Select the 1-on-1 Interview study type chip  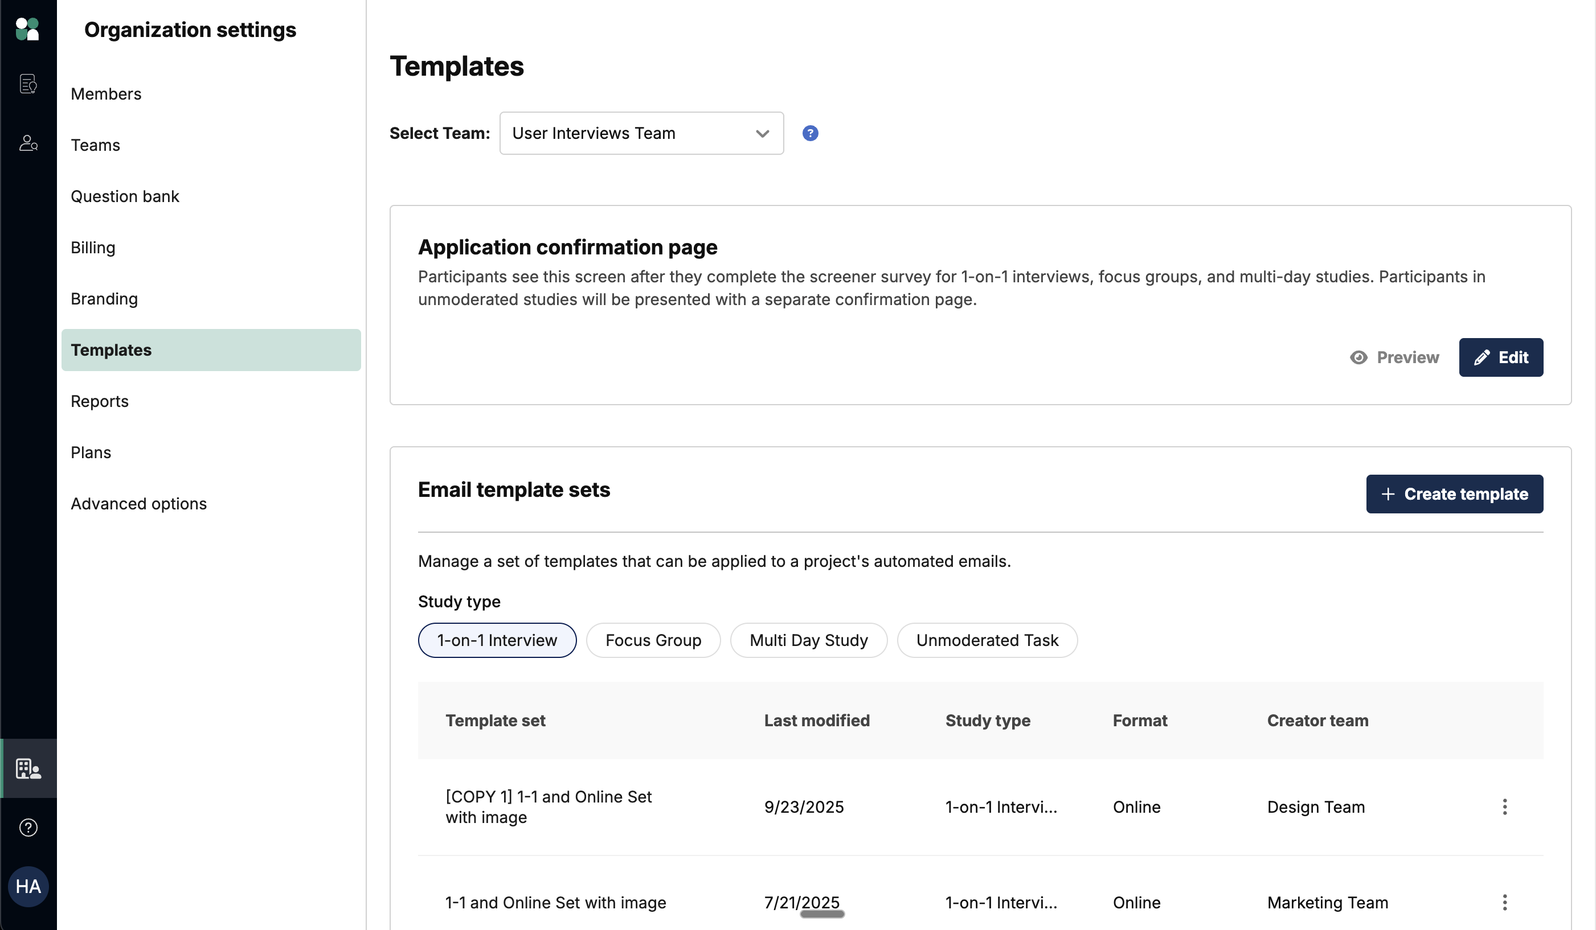[x=497, y=640]
